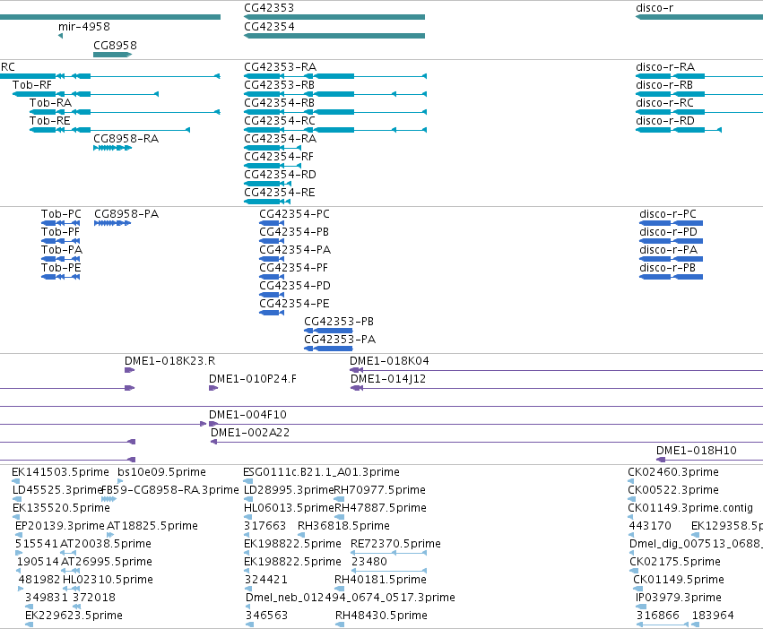Click the CG42354-PD protein label
The width and height of the screenshot is (763, 629).
click(295, 287)
